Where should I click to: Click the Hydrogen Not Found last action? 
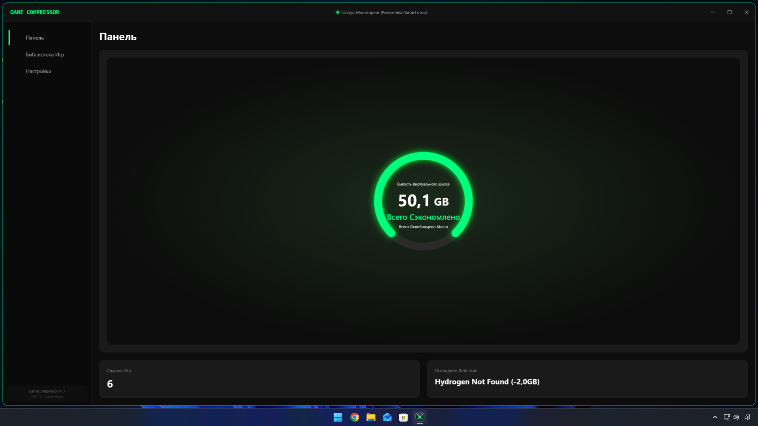487,381
